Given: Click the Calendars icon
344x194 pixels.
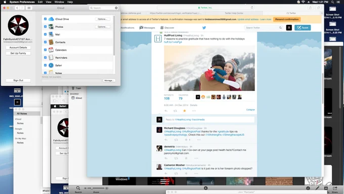Looking at the screenshot, I should (51, 50).
